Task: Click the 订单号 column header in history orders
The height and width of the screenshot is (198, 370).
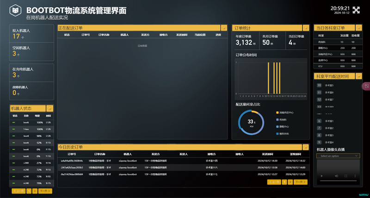Action: coord(72,154)
